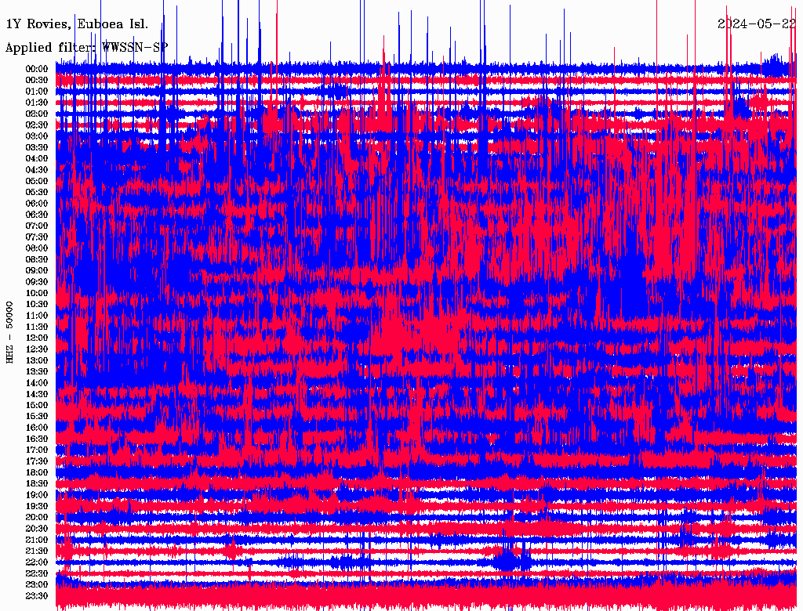Select the 01:00 time label
The image size is (803, 611).
click(37, 92)
